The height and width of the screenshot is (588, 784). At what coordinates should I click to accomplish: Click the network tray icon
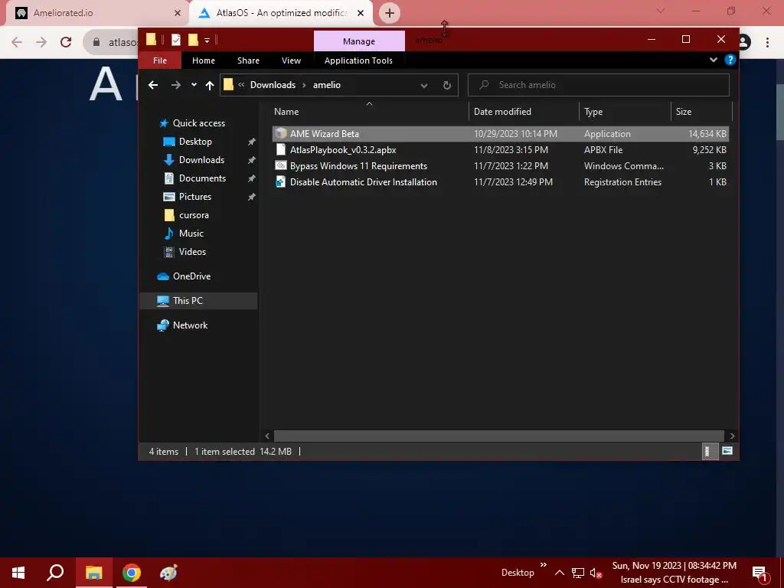[578, 573]
